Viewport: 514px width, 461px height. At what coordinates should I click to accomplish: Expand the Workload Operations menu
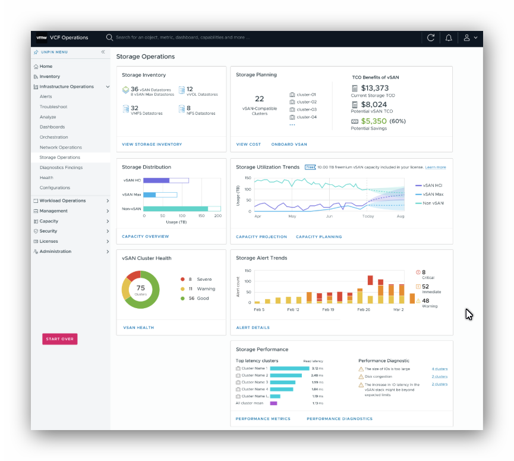coord(108,201)
